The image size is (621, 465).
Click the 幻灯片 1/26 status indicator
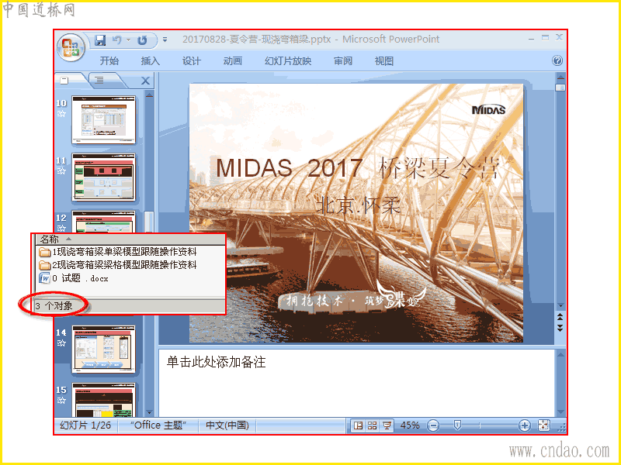point(85,425)
